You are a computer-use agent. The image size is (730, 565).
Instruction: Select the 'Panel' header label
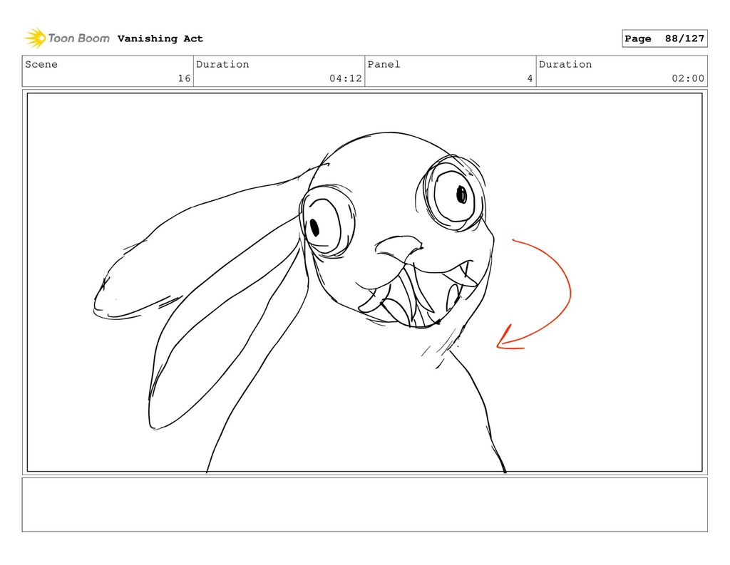(384, 64)
